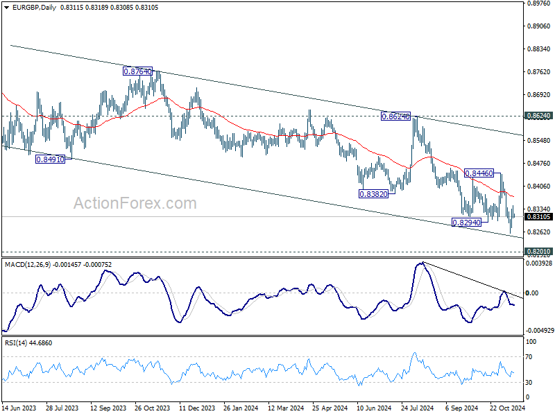The width and height of the screenshot is (555, 416).
Task: Click the 12 Mar 2024 date label
Action: coord(286,408)
